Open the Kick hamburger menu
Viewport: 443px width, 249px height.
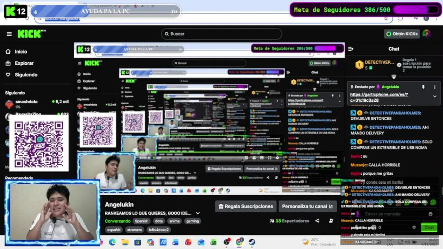(9, 34)
